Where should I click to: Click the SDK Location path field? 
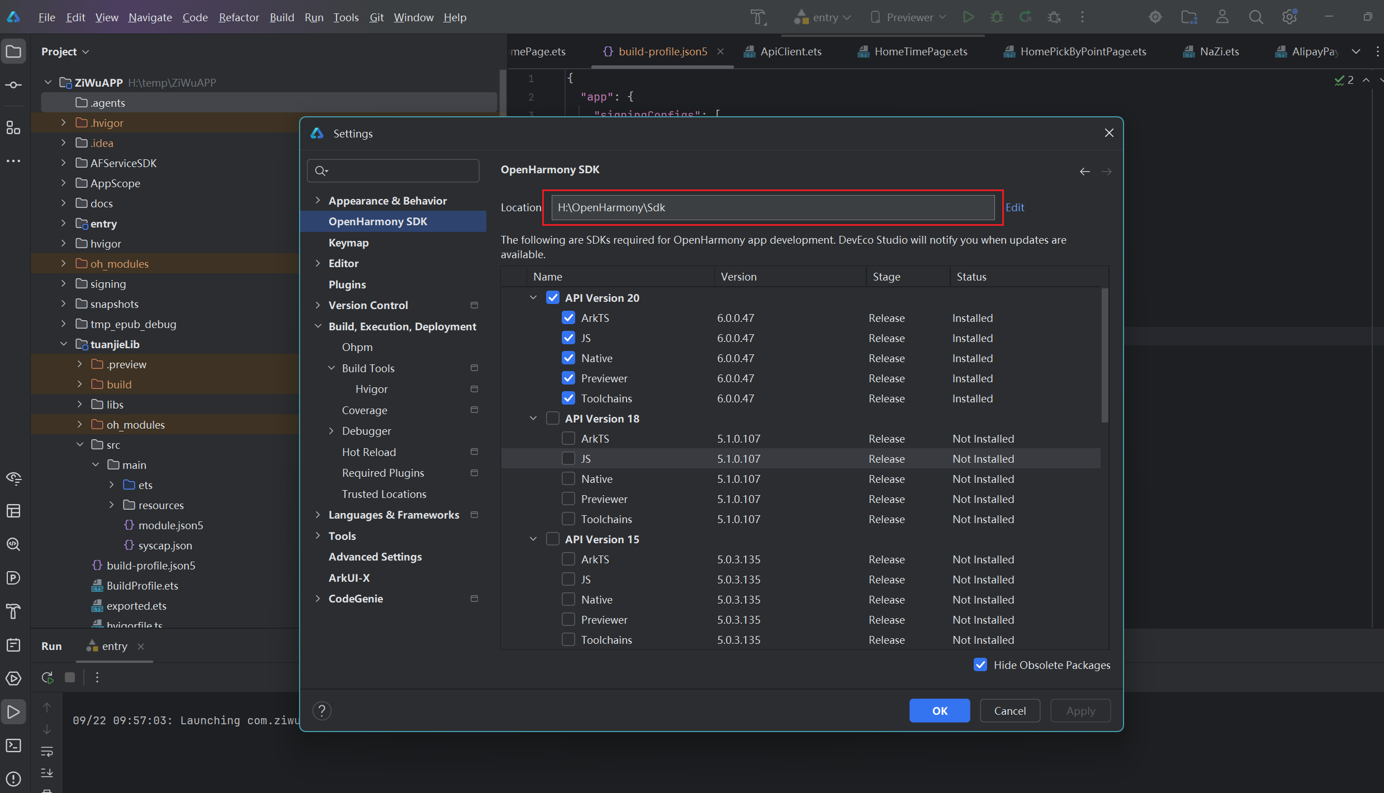773,208
